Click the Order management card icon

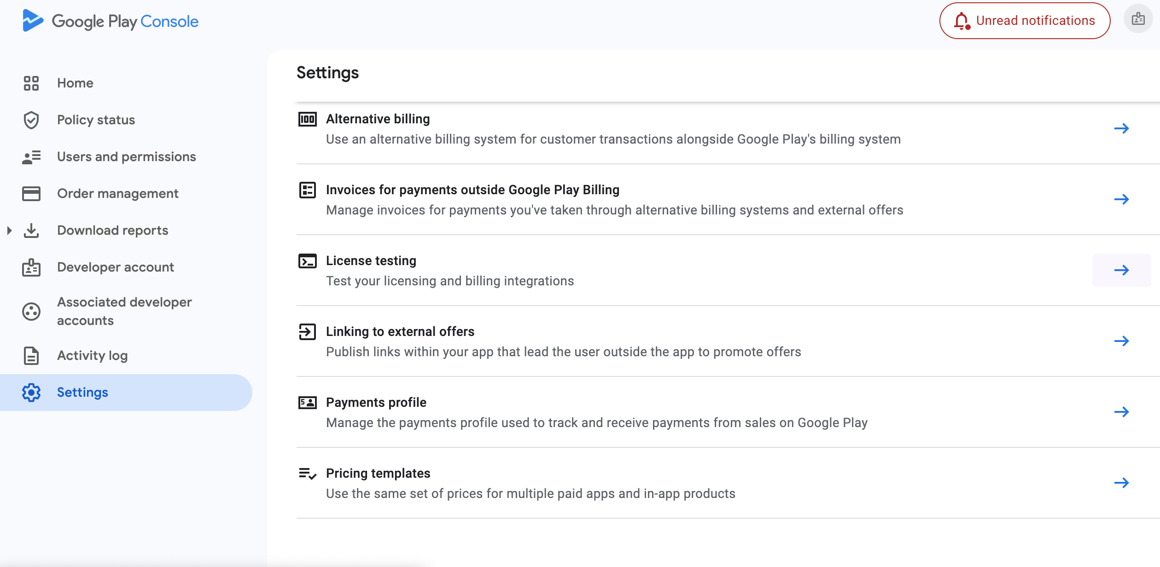coord(31,194)
